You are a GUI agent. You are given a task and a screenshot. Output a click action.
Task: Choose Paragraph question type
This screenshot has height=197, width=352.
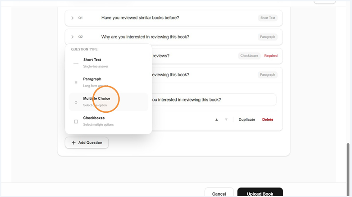109,82
